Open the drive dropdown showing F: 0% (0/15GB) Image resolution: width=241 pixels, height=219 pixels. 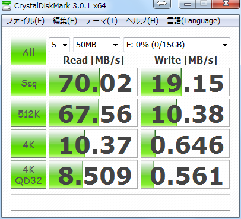[177, 45]
